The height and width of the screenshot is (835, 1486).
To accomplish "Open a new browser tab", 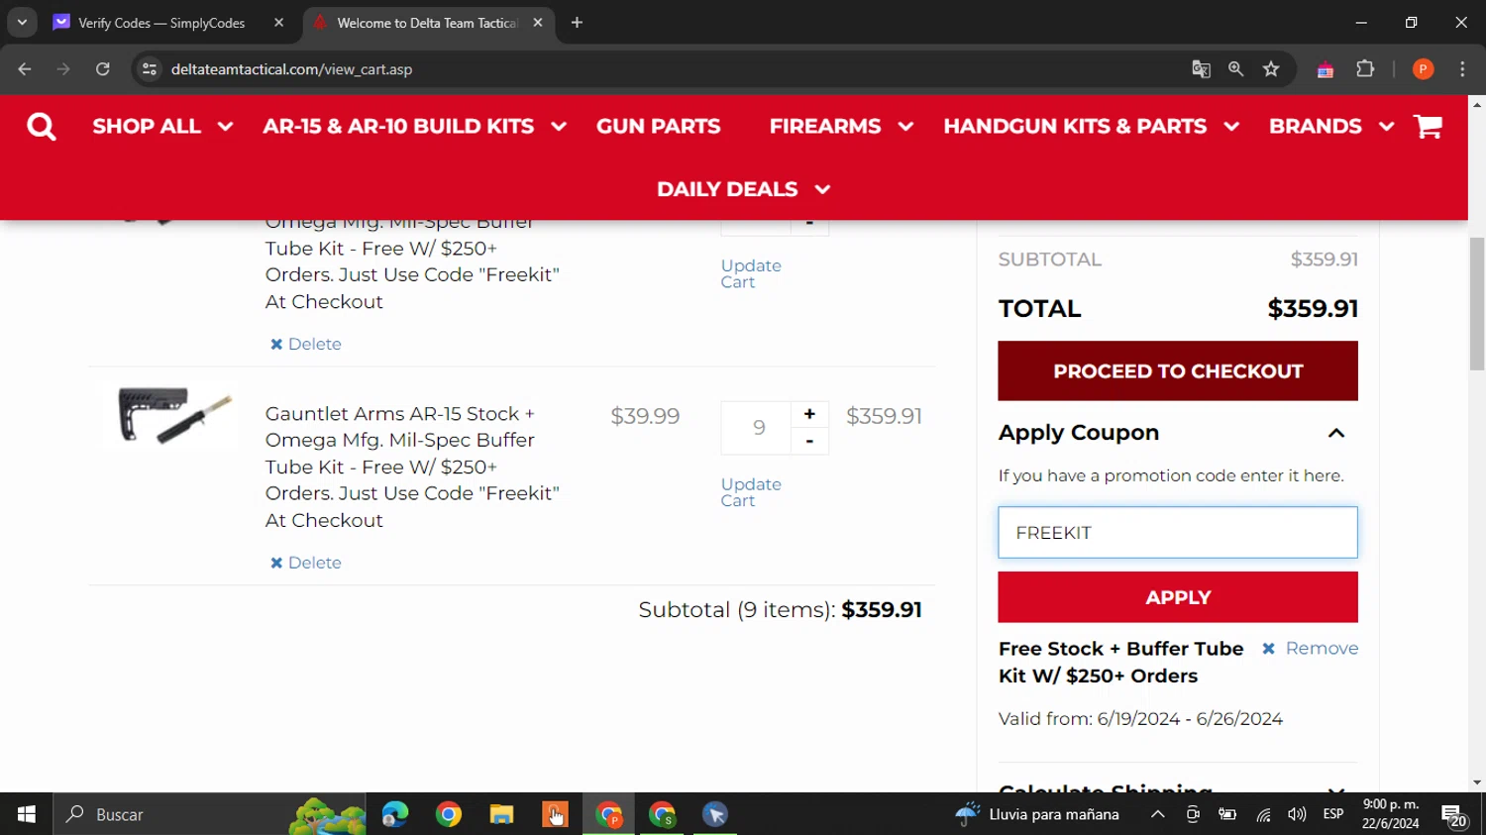I will (577, 23).
